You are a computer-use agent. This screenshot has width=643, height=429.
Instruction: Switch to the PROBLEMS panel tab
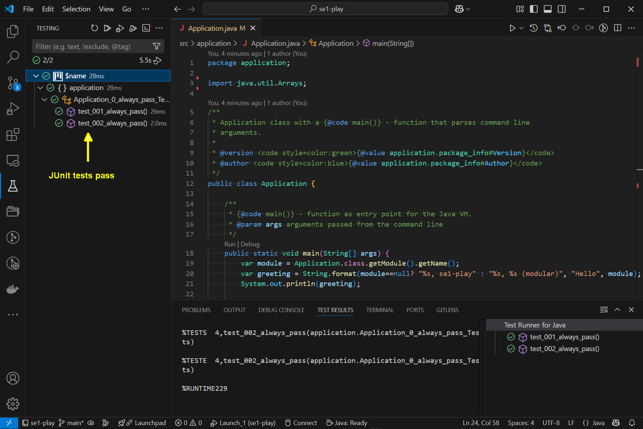(196, 310)
